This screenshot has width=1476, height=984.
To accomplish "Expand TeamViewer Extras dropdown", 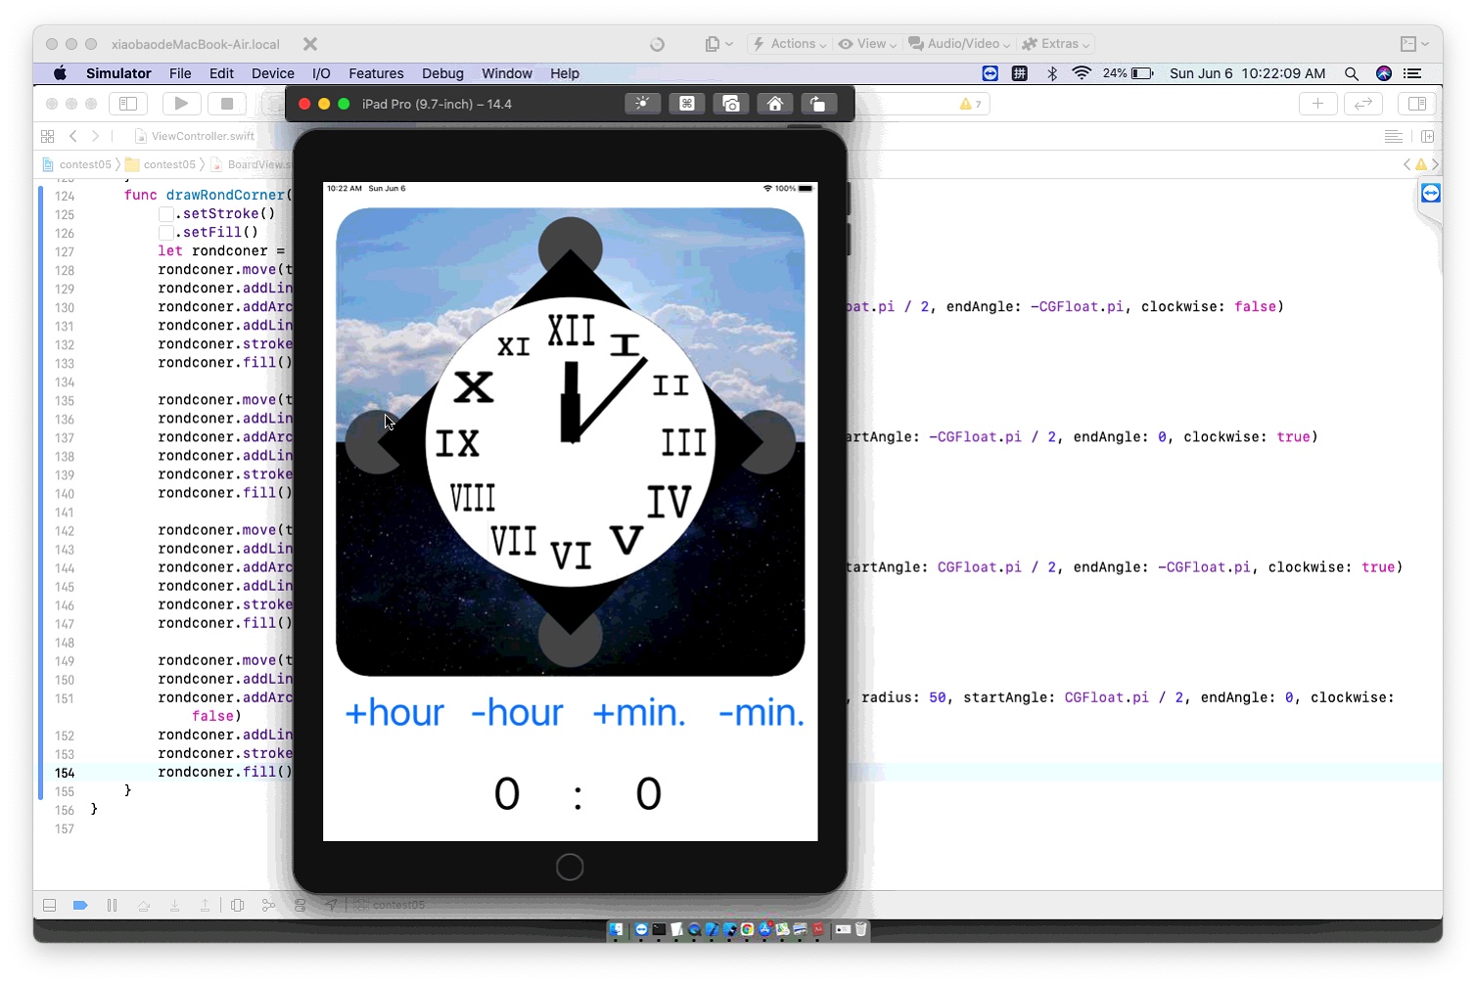I will [x=1055, y=44].
